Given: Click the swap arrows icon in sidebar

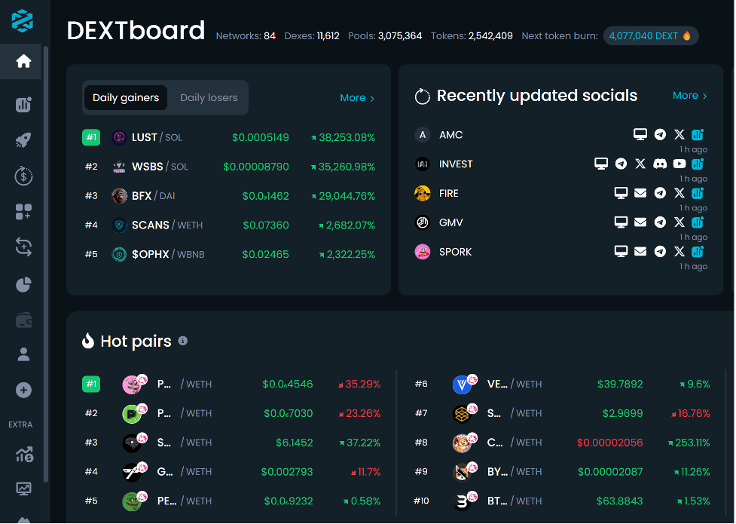Looking at the screenshot, I should [23, 246].
